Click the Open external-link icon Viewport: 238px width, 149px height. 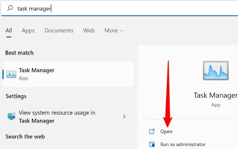[x=152, y=131]
